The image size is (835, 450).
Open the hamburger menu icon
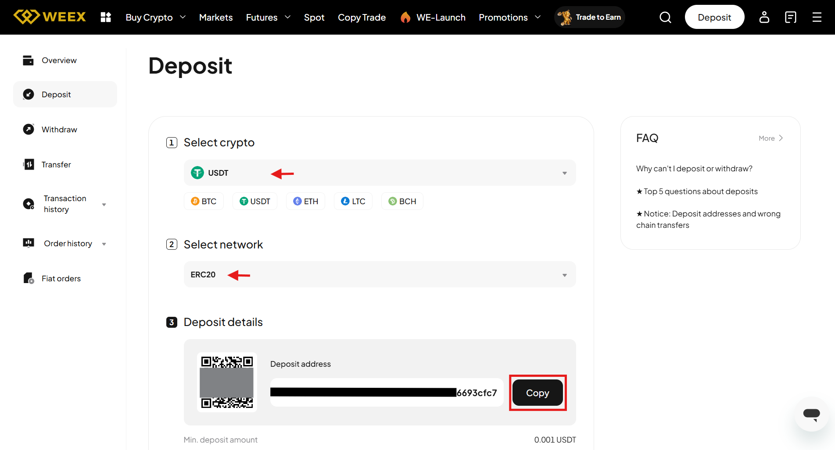click(x=817, y=17)
